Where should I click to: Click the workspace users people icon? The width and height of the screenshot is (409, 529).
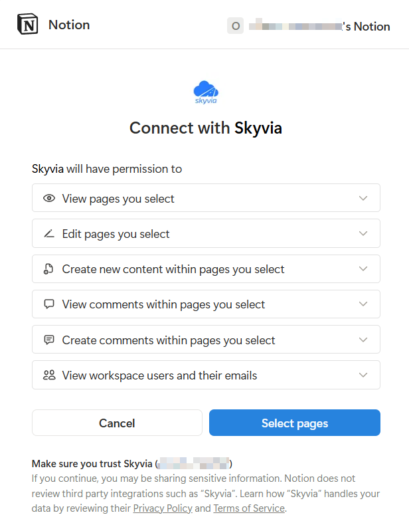49,375
